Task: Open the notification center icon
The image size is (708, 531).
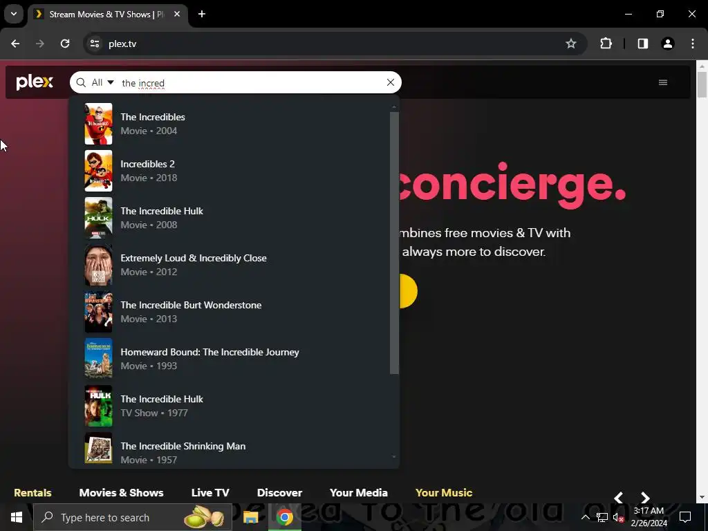Action: point(685,517)
